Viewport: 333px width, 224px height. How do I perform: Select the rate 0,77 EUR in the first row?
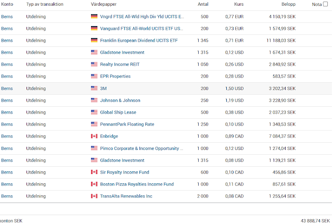click(x=235, y=17)
